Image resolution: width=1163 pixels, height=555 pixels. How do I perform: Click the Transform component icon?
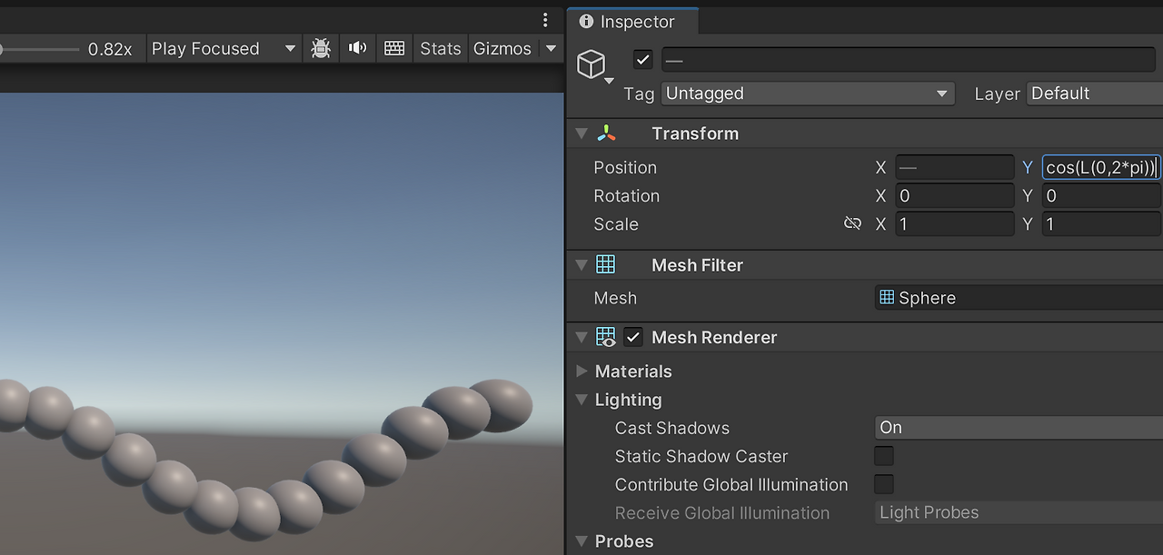tap(608, 133)
